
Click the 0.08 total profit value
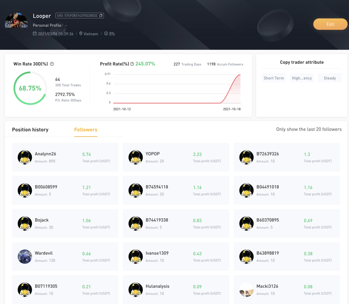pos(308,287)
